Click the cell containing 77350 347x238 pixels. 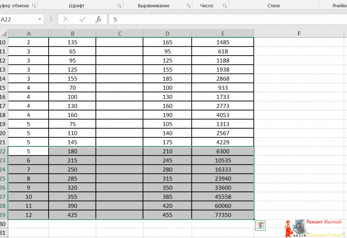pos(223,215)
